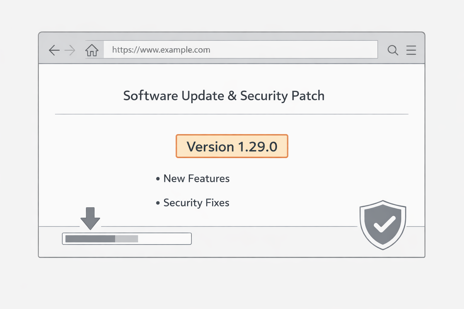
Task: Go to the home page icon
Action: [92, 50]
